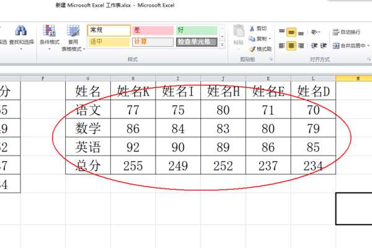The height and width of the screenshot is (248, 372).
Task: Select column I header
Action: click(178, 78)
